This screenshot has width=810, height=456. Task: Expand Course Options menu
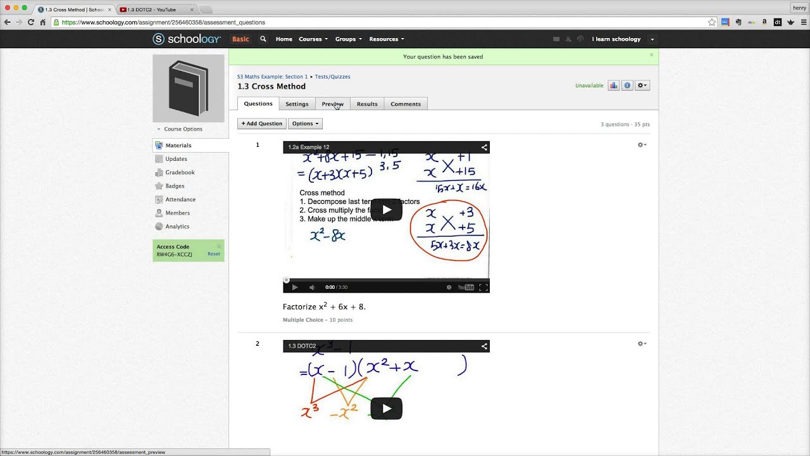coord(180,129)
